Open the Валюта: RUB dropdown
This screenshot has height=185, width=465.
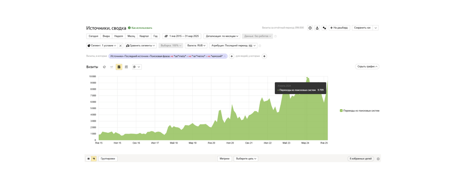click(x=196, y=46)
